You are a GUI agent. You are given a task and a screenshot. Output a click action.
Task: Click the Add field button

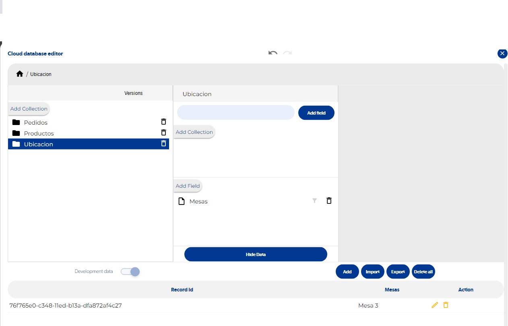tap(316, 113)
